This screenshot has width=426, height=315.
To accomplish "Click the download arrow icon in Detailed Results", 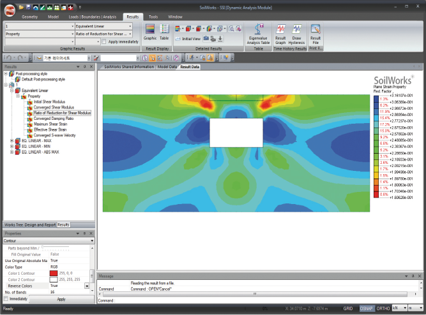I will [x=220, y=38].
